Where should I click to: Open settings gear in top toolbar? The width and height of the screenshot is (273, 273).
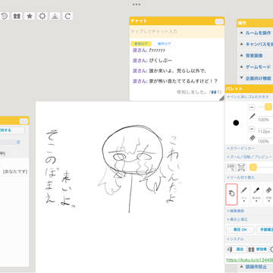point(42,16)
